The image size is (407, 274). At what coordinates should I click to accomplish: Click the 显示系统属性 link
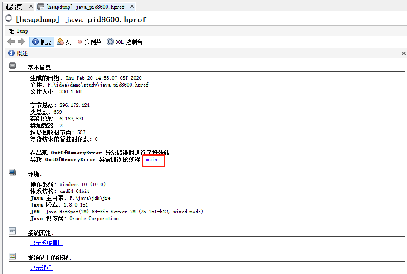pos(47,243)
